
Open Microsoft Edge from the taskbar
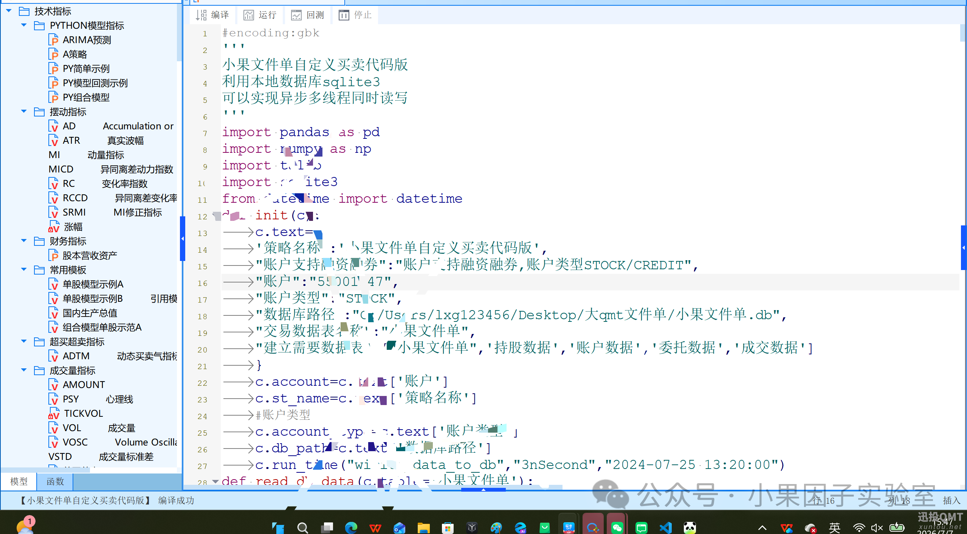tap(351, 527)
